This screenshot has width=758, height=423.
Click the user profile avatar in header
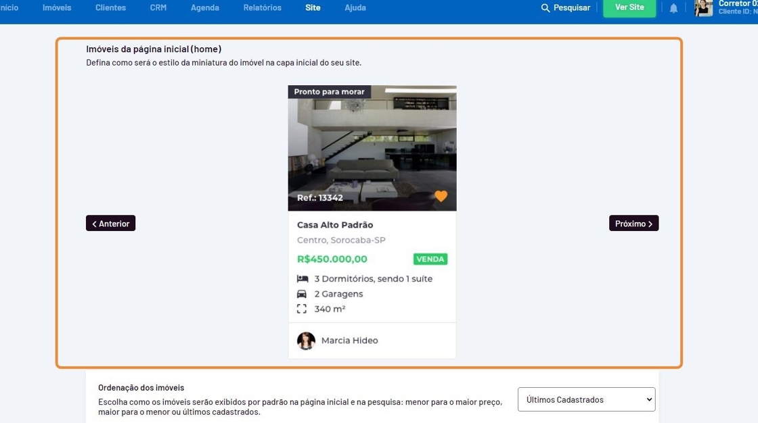click(704, 7)
